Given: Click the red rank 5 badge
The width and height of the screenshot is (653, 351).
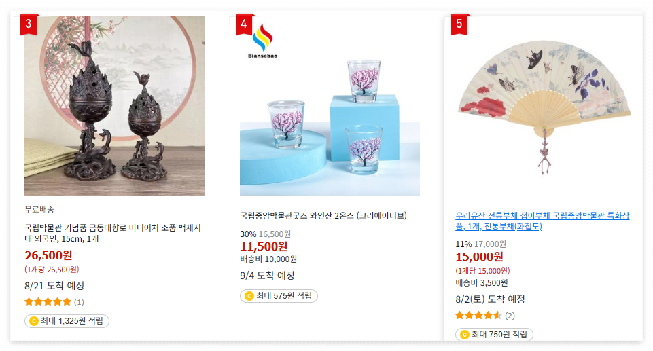Looking at the screenshot, I should 460,24.
